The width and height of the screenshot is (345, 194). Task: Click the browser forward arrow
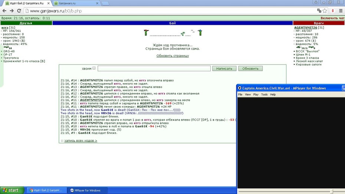tap(11, 11)
